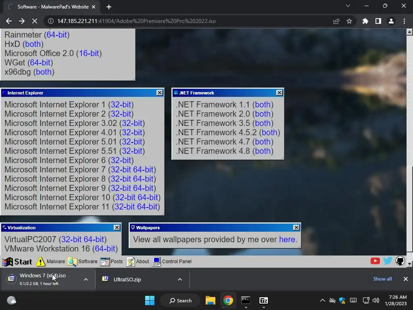Download Microsoft Office 2.0 16-bit
413x310 pixels.
(89, 53)
